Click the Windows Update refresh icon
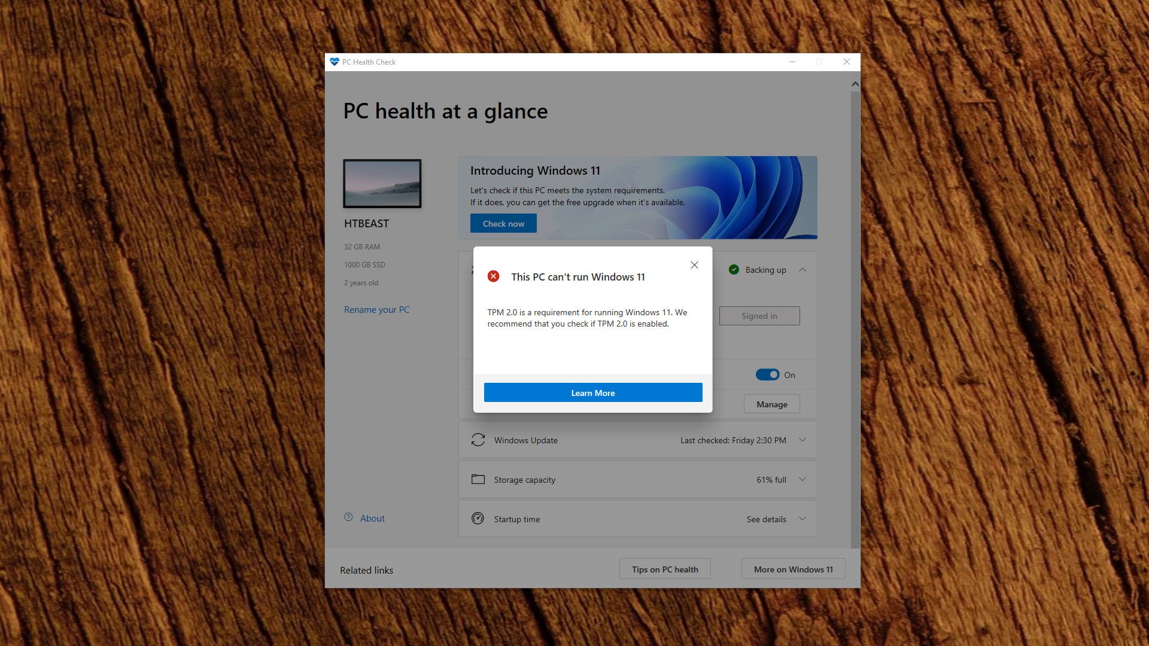The width and height of the screenshot is (1149, 646). (478, 440)
